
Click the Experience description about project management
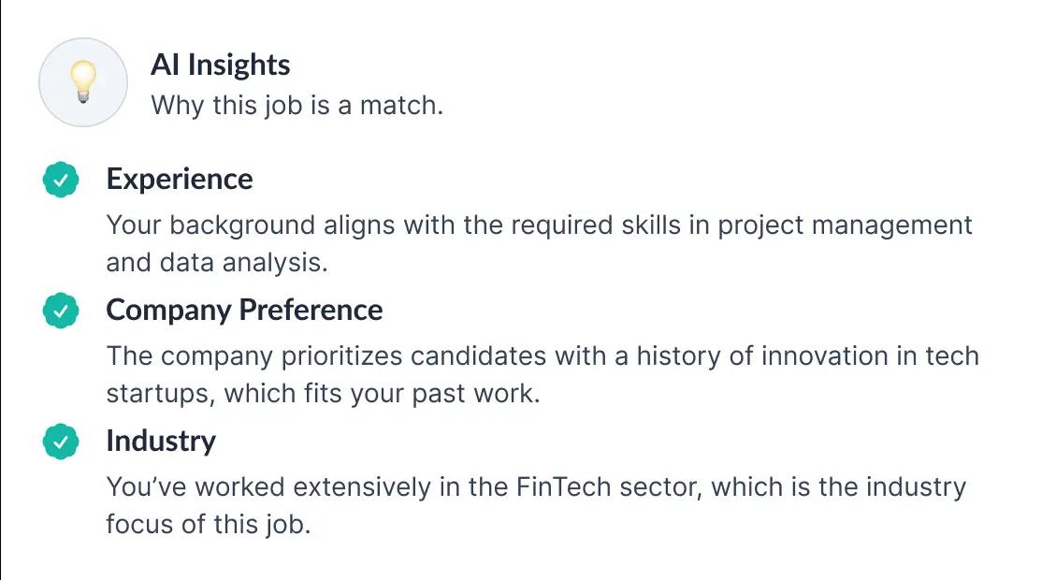(539, 243)
